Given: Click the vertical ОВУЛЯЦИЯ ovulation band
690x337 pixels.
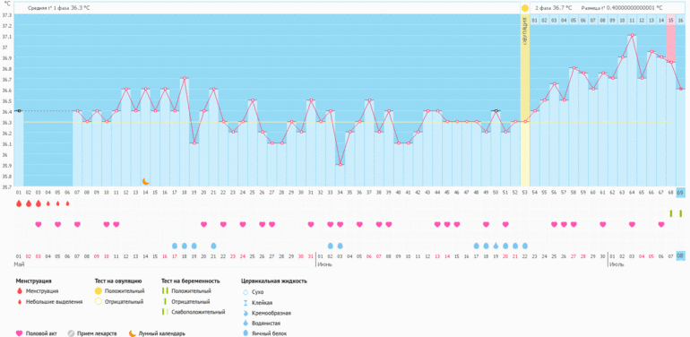Looking at the screenshot, I should click(x=524, y=100).
